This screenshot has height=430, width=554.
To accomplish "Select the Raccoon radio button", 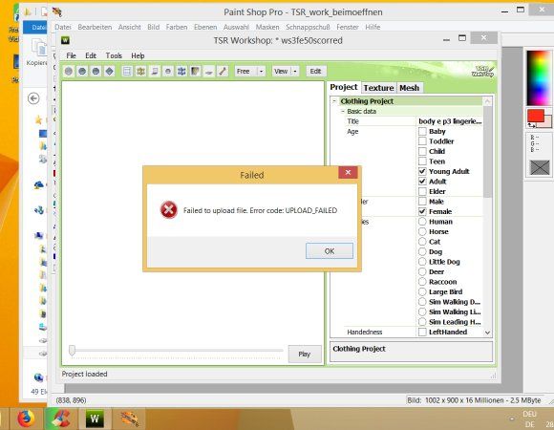I will pyautogui.click(x=422, y=282).
